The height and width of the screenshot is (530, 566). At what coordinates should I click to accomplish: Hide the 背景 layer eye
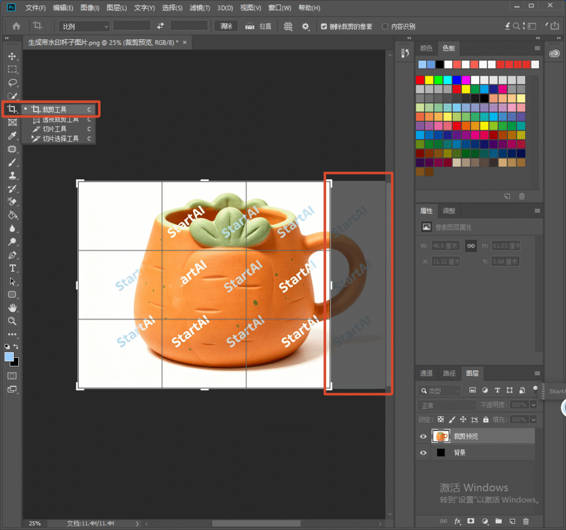(x=423, y=453)
